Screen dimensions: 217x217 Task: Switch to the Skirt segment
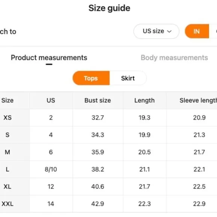[x=128, y=78]
